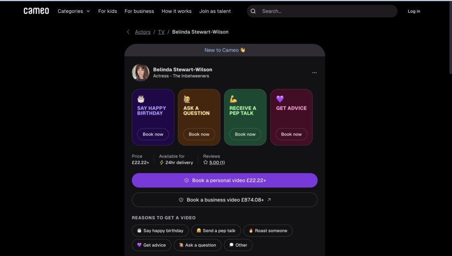This screenshot has height=256, width=452.
Task: Click the 'Actress - The Inbetweeners' subtitle
Action: tap(181, 76)
